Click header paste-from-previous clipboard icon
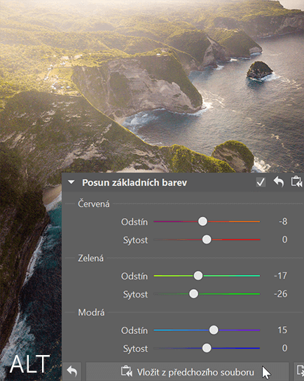This screenshot has height=381, width=304. coord(296,182)
